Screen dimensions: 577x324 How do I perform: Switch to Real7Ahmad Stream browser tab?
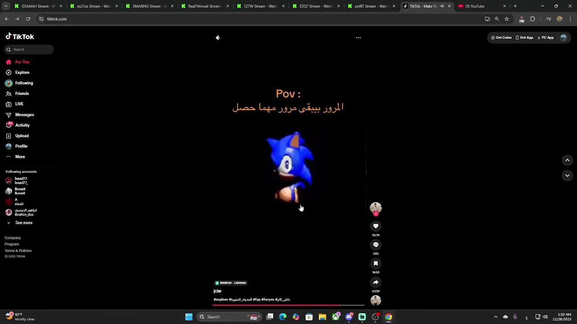click(x=206, y=6)
